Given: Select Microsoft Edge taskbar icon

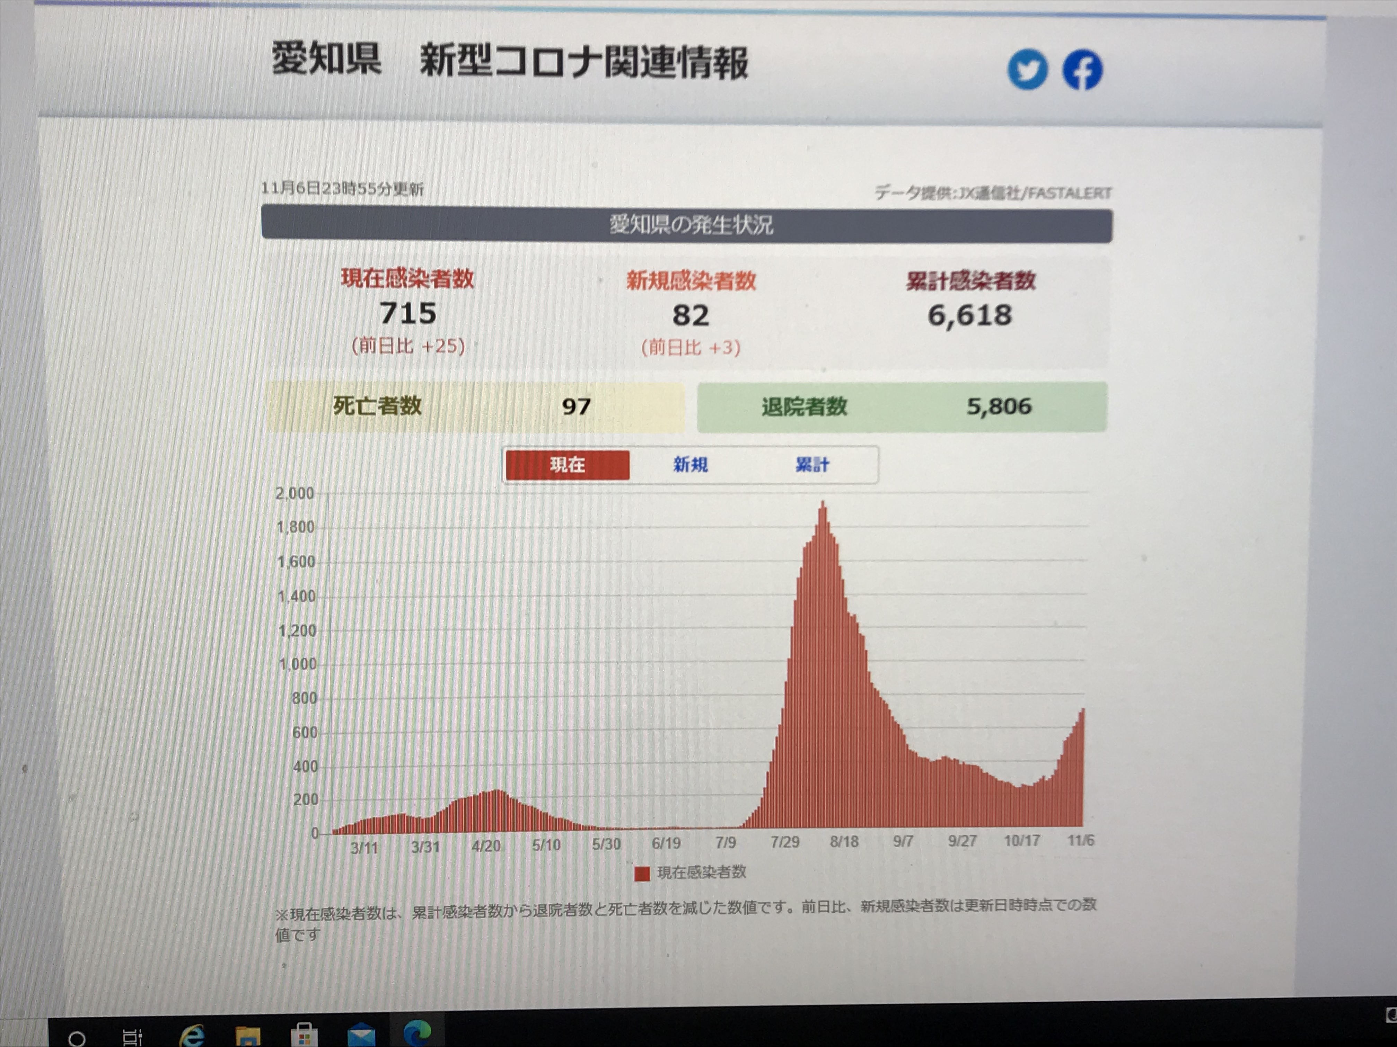Looking at the screenshot, I should click(418, 1033).
